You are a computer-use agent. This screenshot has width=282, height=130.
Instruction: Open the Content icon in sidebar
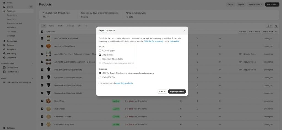(x=4, y=45)
